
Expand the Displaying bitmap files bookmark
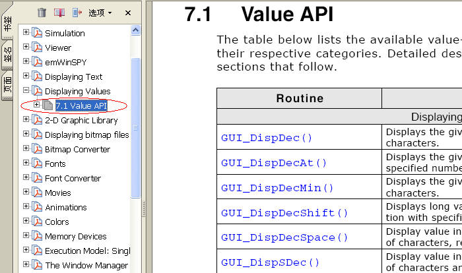point(26,133)
